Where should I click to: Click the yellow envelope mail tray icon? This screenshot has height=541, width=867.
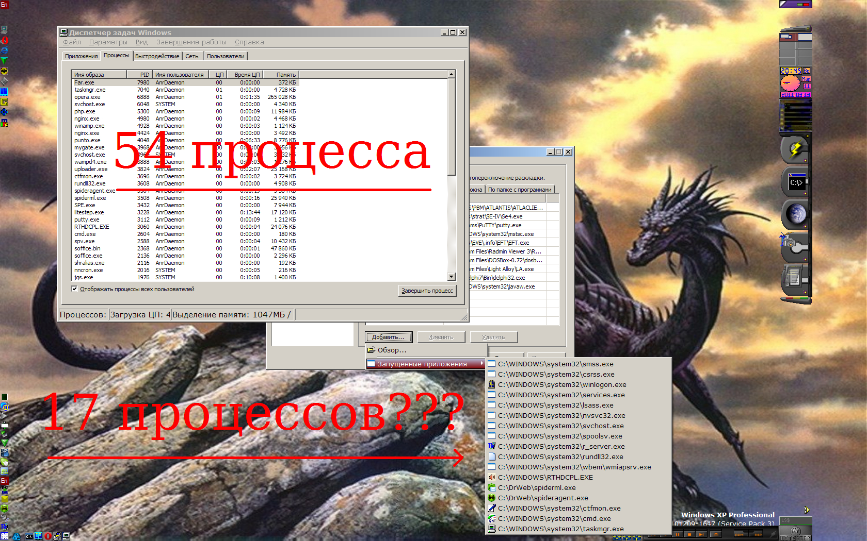(5, 499)
